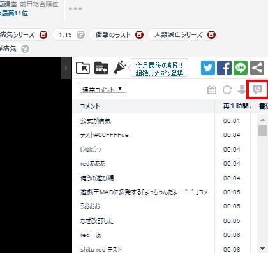268x253 pixels.
Task: Open the past comments calendar icon
Action: pos(212,90)
